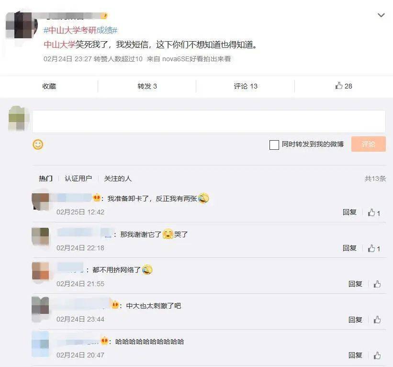The width and height of the screenshot is (393, 367).
Task: Switch to the 认证用户 comments tab
Action: pos(78,178)
